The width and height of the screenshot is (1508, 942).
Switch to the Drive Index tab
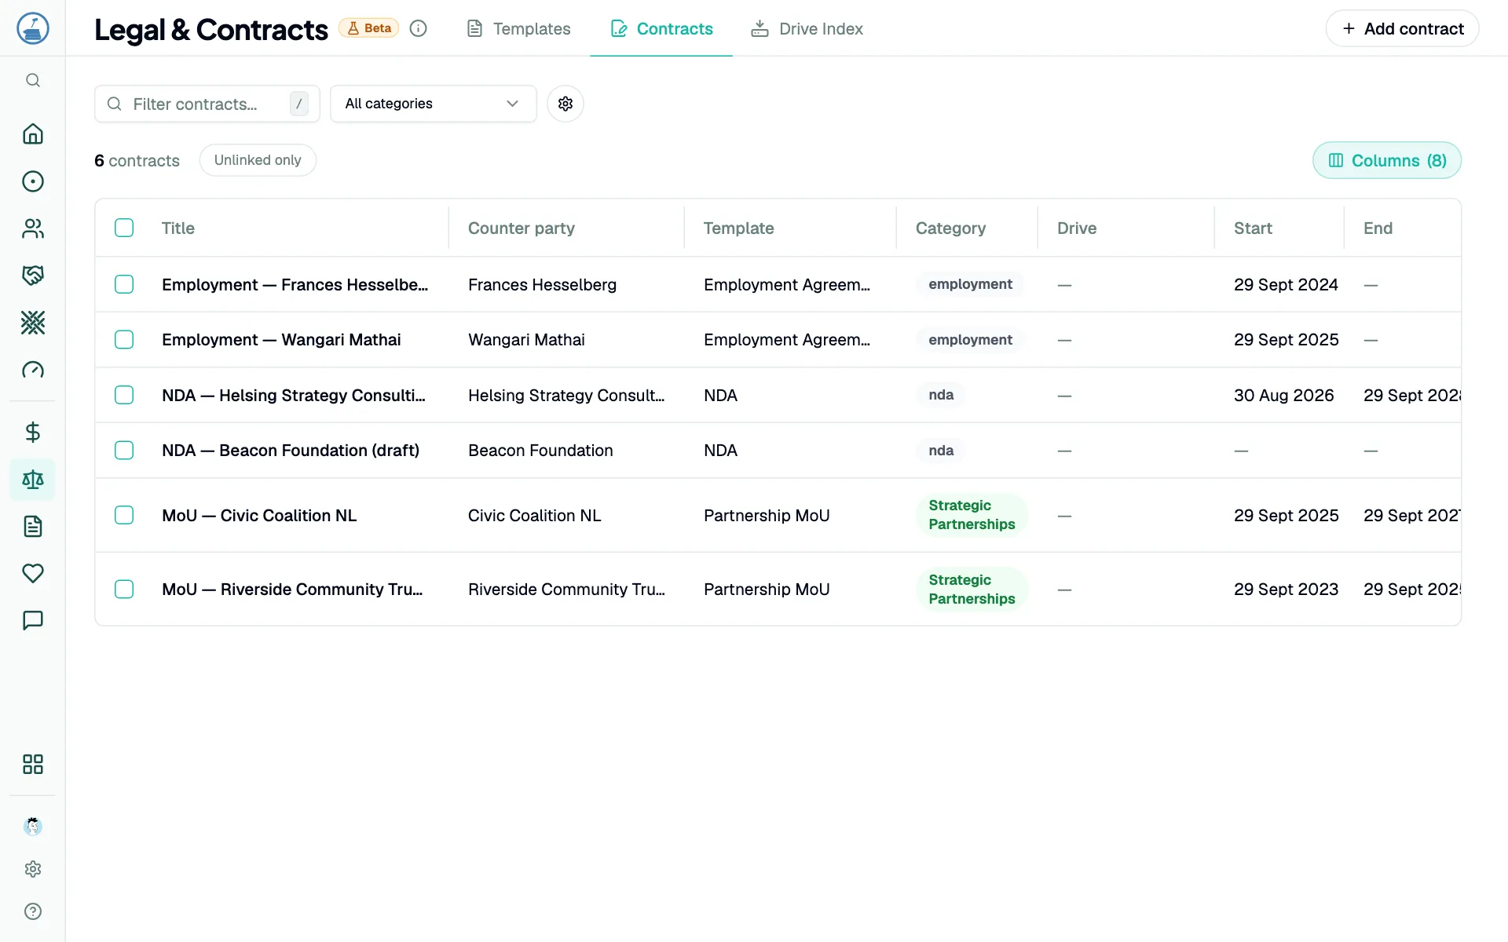click(x=807, y=29)
